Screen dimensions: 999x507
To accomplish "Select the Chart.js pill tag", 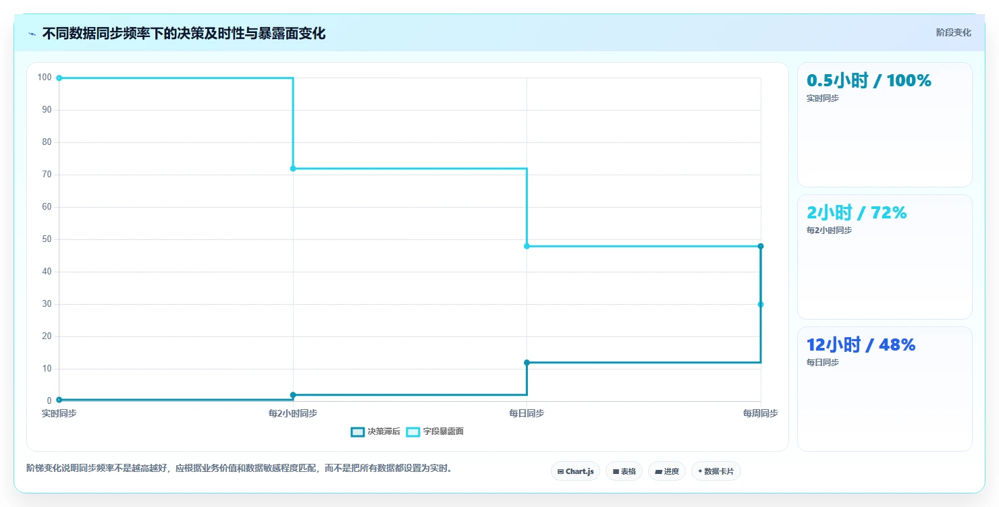I will coord(575,471).
